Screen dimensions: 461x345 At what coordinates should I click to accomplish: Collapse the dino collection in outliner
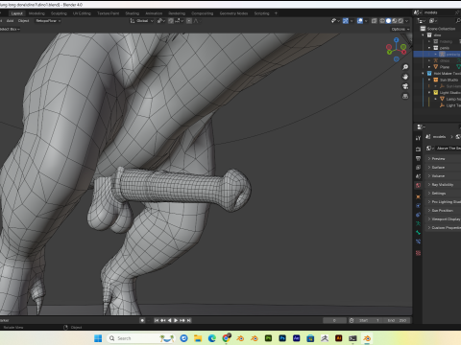tap(424, 35)
